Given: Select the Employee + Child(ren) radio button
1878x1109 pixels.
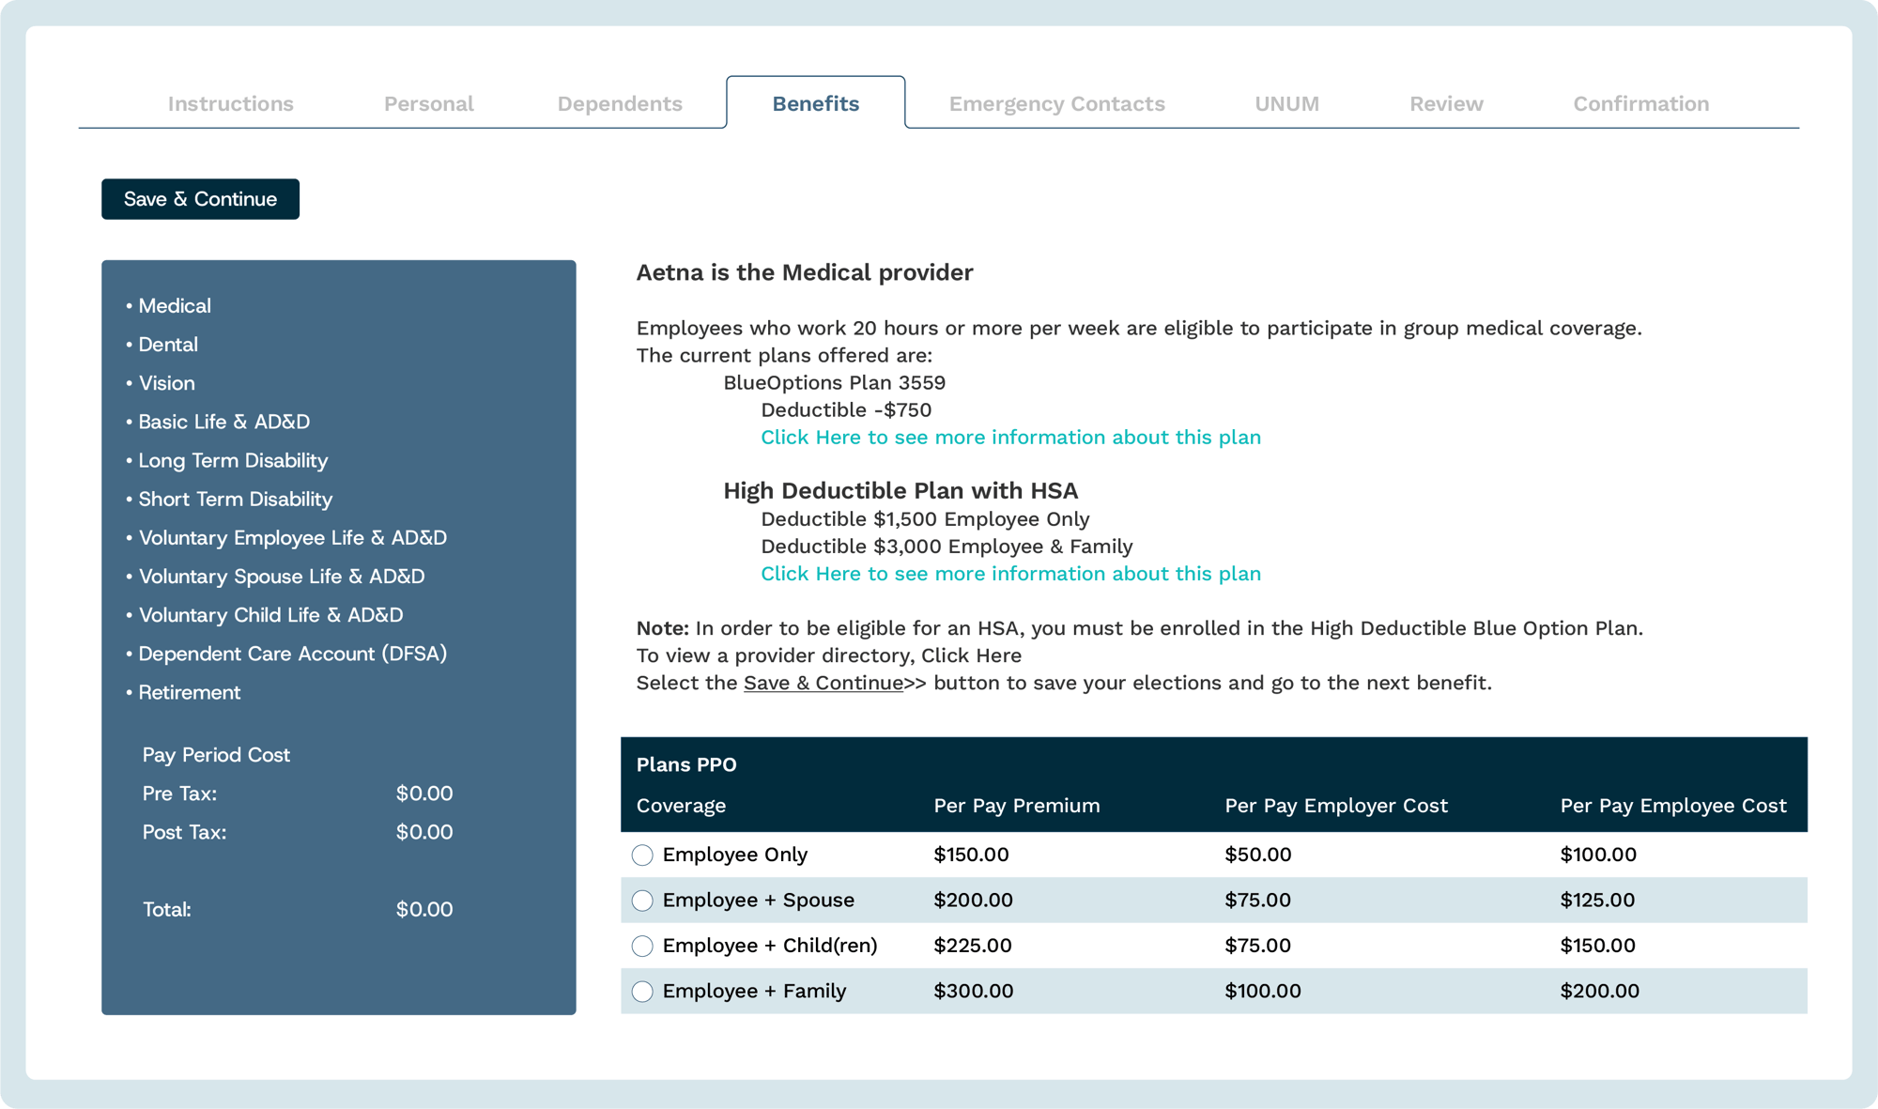Looking at the screenshot, I should pos(642,946).
